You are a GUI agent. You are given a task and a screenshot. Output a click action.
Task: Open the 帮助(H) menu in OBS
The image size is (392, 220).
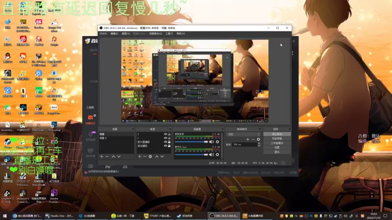click(x=181, y=33)
